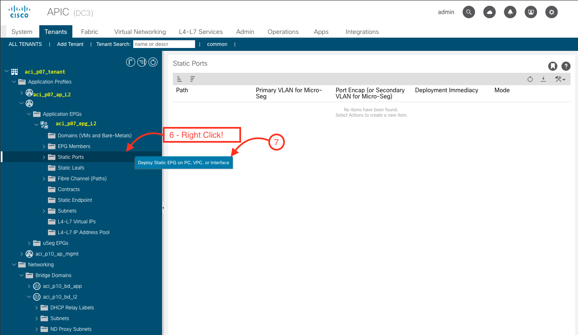Open the common tenant link
The width and height of the screenshot is (578, 335).
click(x=217, y=44)
